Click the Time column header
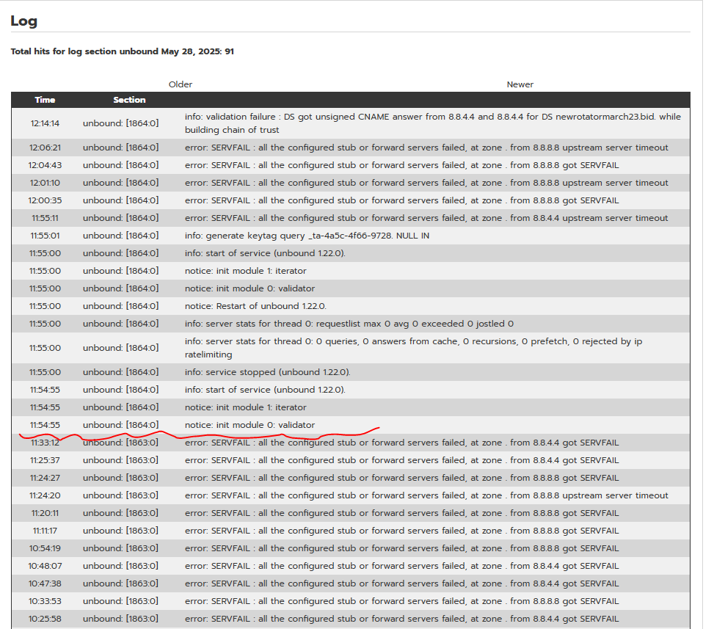 tap(45, 100)
